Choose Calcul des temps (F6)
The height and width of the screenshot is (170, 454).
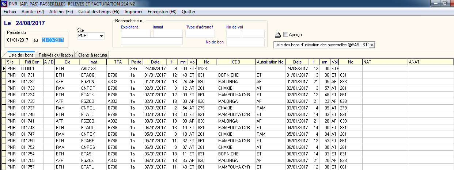(x=99, y=12)
